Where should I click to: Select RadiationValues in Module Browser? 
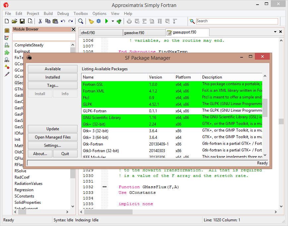point(29,184)
